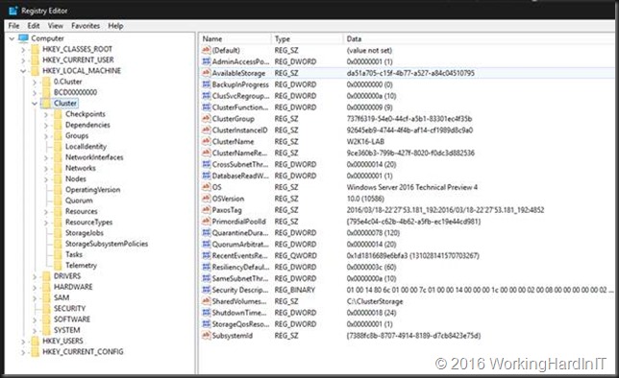The width and height of the screenshot is (619, 378).
Task: Click the string icon for ClusterGroup
Action: pos(206,119)
